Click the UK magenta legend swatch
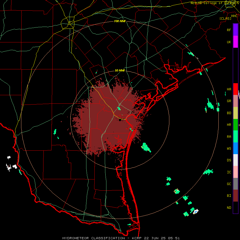 pos(235,42)
